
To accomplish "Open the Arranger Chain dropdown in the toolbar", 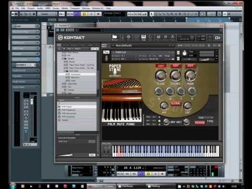I will tap(114, 13).
